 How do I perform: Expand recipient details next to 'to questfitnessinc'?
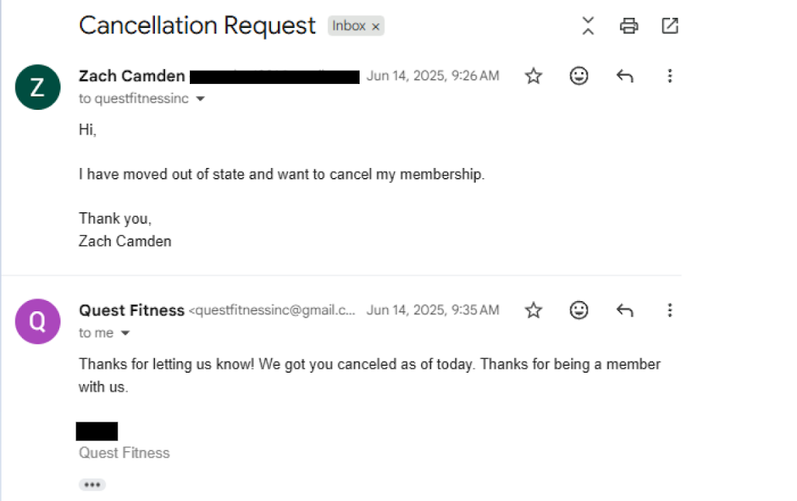200,100
